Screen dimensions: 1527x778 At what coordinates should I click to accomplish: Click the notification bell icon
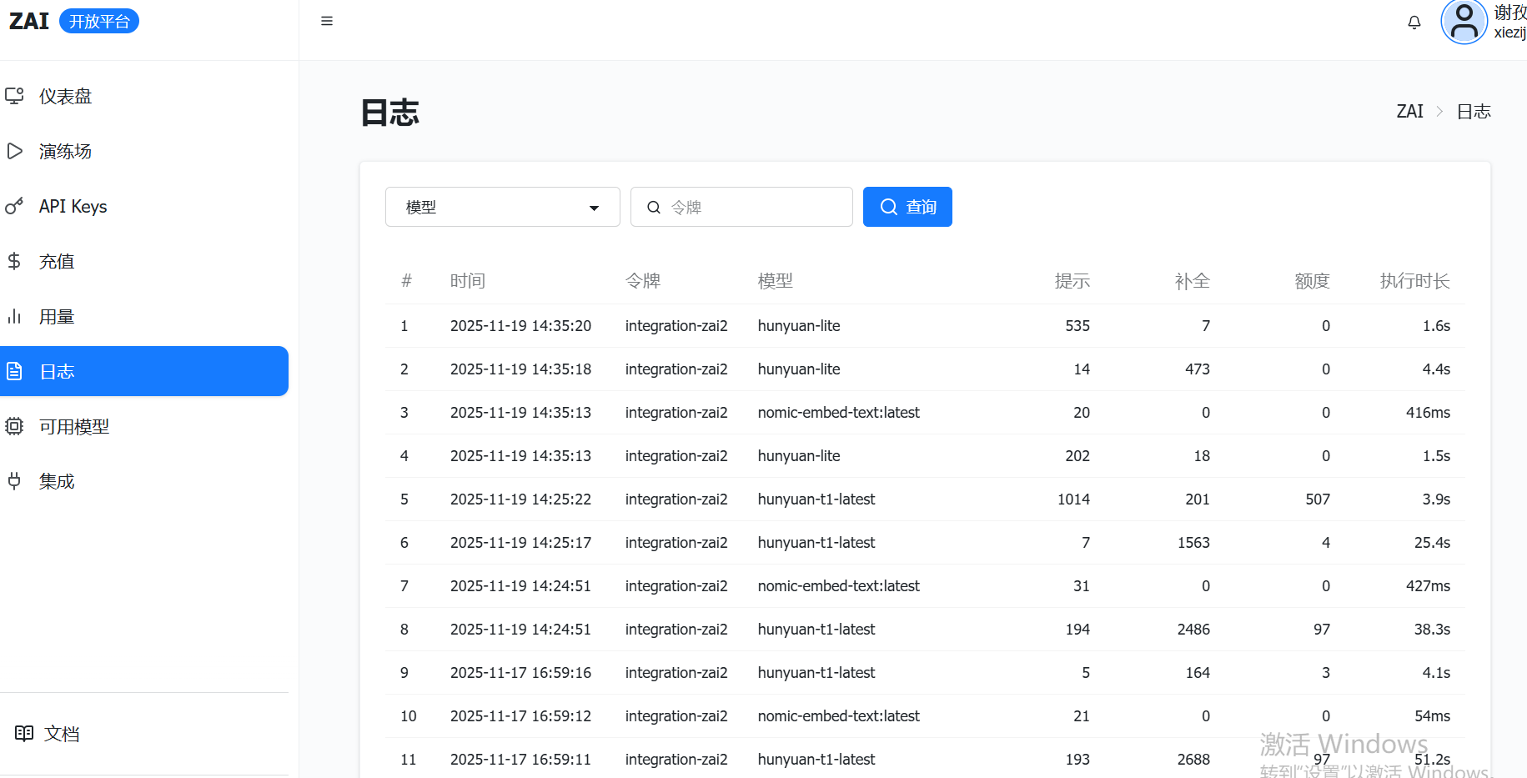point(1414,23)
